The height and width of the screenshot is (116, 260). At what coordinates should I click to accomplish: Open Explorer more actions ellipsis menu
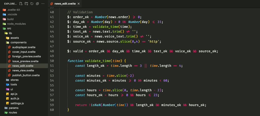point(43,4)
